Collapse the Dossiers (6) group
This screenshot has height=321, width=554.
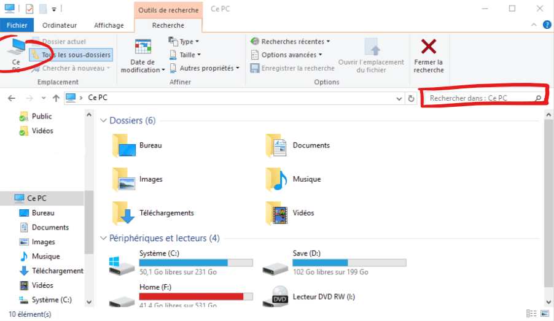[x=103, y=120]
